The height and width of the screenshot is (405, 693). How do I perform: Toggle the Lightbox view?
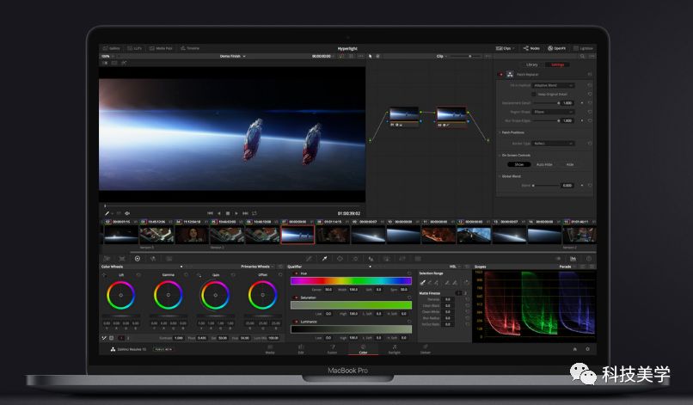pos(584,49)
